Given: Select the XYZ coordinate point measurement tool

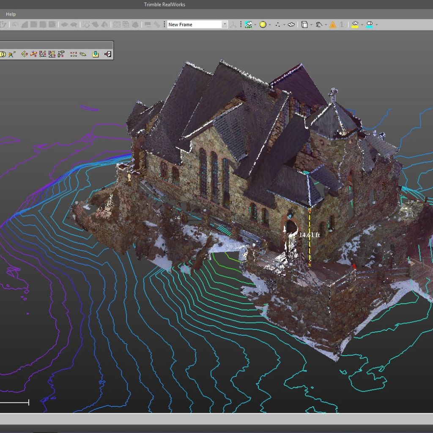Looking at the screenshot, I should 74,54.
